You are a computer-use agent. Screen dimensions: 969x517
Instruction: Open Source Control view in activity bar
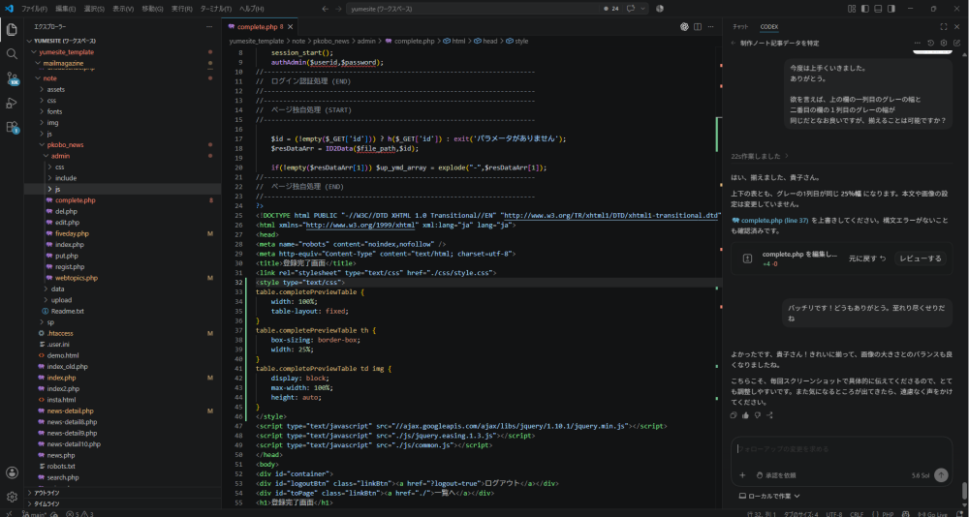12,78
